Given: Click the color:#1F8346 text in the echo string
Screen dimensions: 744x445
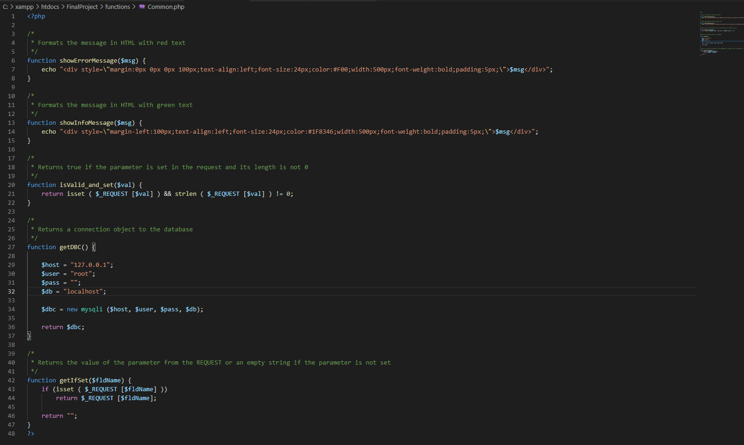Looking at the screenshot, I should tap(310, 131).
